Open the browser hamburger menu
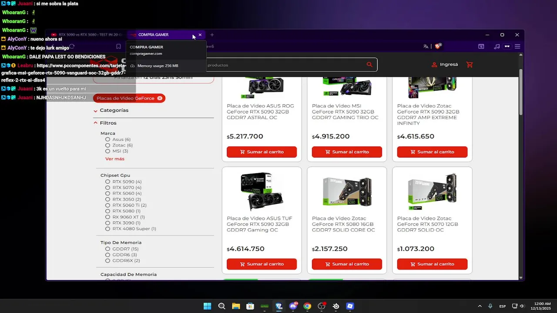 click(x=517, y=46)
